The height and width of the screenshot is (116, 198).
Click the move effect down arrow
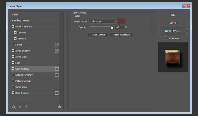26,107
